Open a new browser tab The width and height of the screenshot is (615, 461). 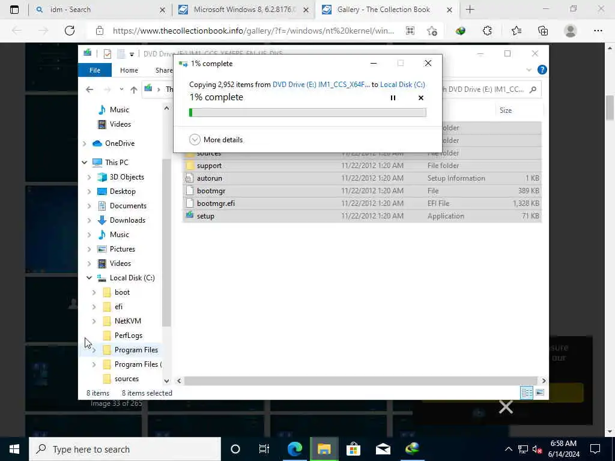pyautogui.click(x=470, y=10)
